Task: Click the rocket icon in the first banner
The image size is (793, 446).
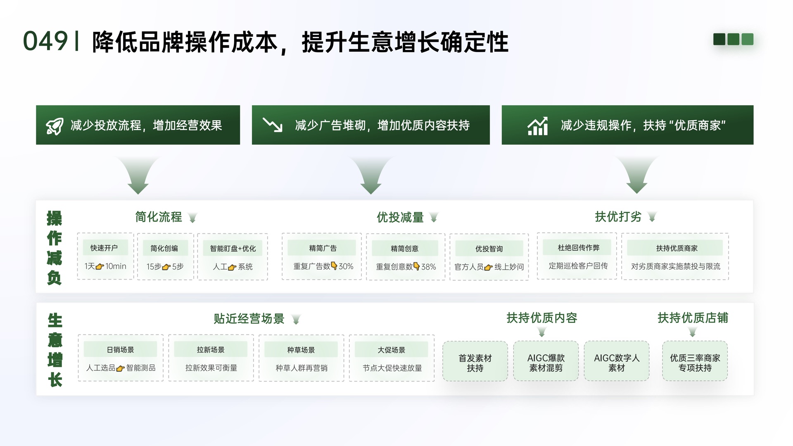Action: click(55, 126)
